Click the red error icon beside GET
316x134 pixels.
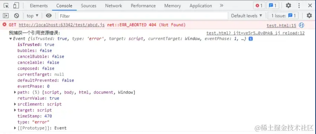4,25
